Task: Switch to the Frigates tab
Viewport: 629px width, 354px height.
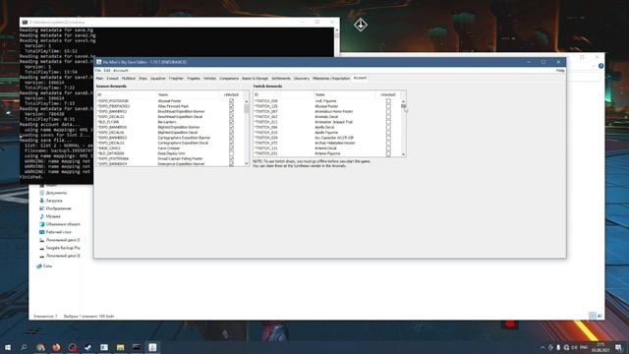Action: coord(194,79)
